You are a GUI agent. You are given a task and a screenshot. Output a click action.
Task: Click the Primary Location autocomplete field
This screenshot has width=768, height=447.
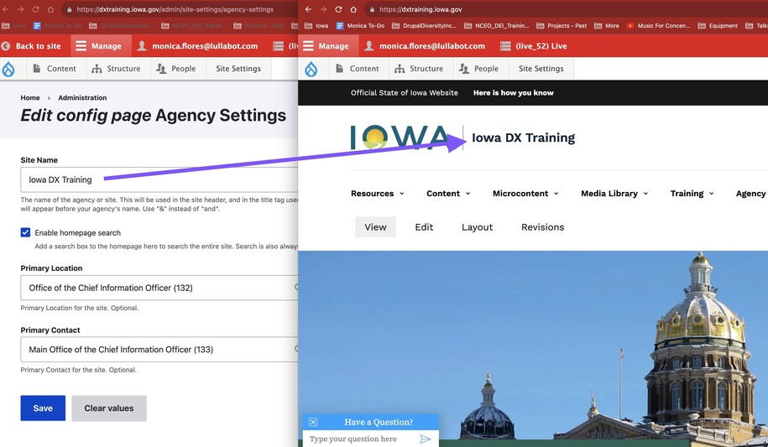pos(159,288)
